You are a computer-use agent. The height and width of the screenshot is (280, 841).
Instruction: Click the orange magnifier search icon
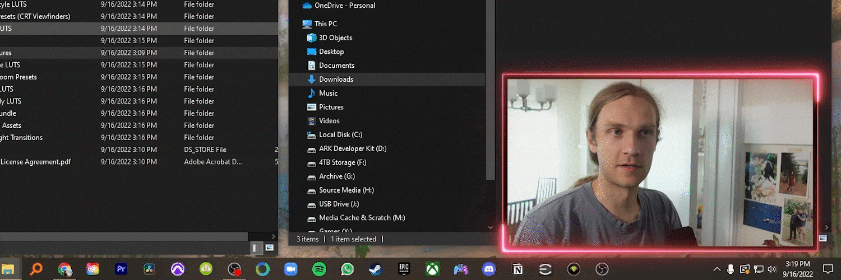(x=36, y=269)
